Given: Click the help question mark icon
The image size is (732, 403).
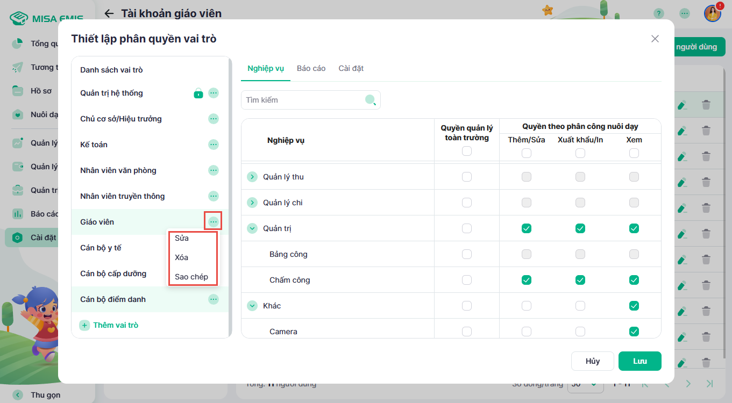Looking at the screenshot, I should click(658, 13).
